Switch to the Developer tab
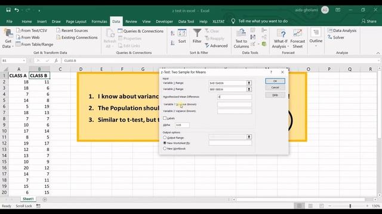This screenshot has height=214, width=382. tap(164, 21)
